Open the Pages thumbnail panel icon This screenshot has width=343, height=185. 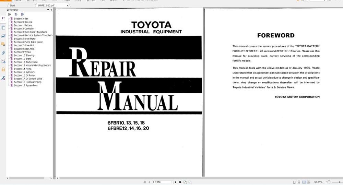pyautogui.click(x=3, y=28)
